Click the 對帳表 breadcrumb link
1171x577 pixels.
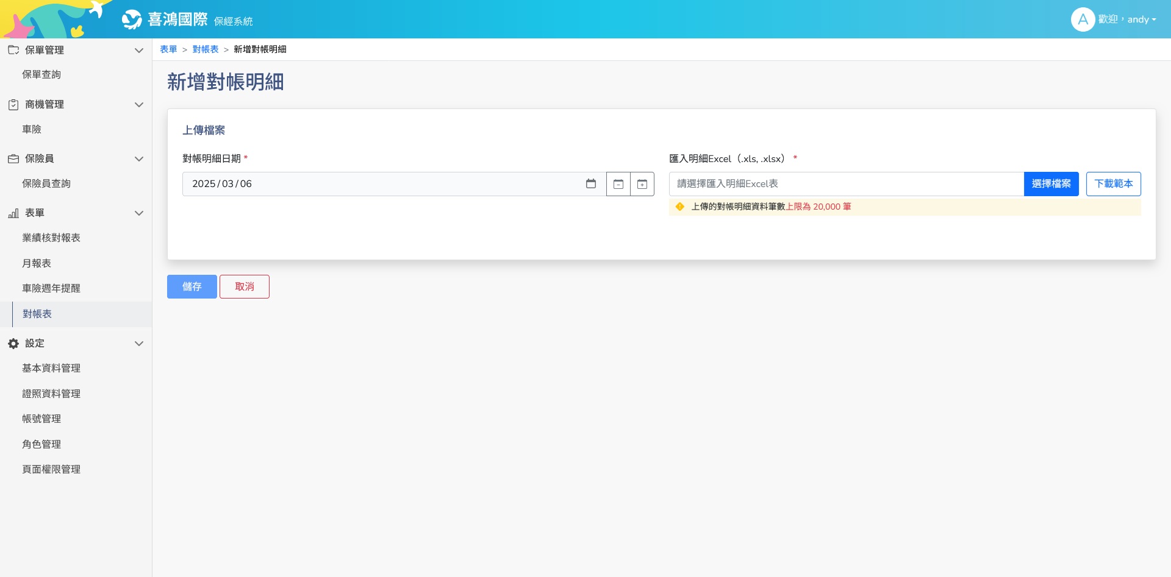pyautogui.click(x=206, y=49)
